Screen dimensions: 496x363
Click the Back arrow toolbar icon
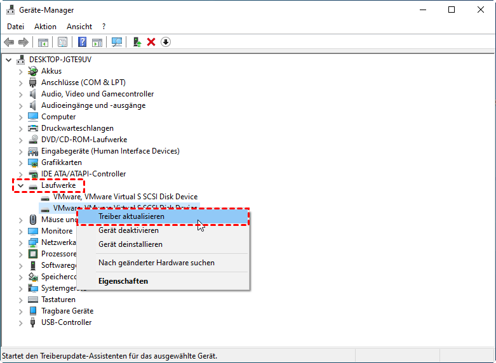coord(9,42)
